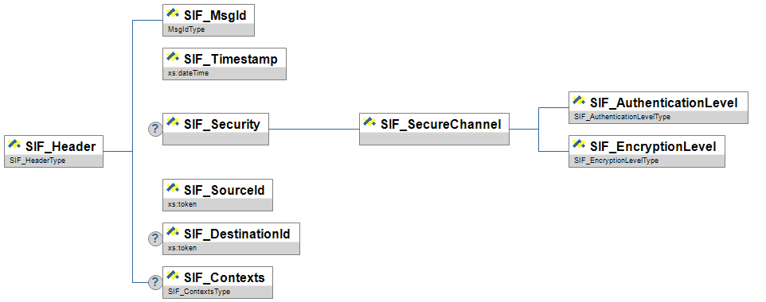This screenshot has height=302, width=766.
Task: Click the SIF_Security element icon
Action: [x=173, y=122]
